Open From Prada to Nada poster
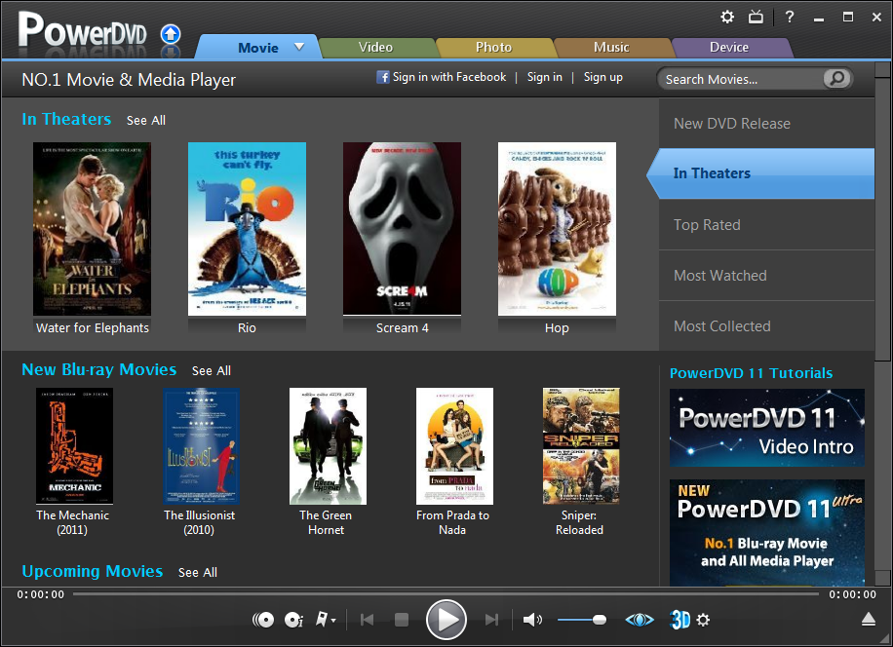Screen dimensions: 893x647 point(454,446)
